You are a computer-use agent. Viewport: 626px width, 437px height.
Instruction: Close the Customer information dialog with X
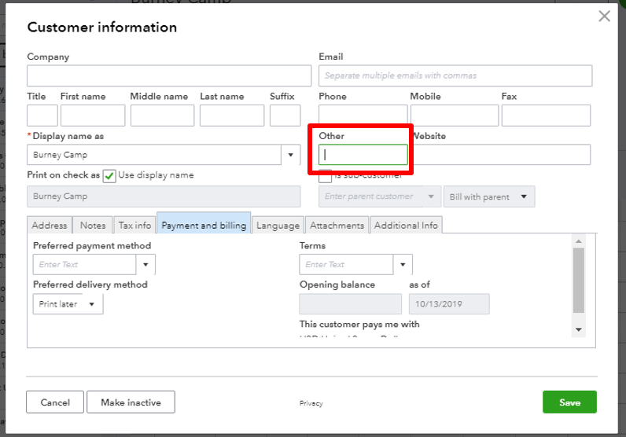[x=604, y=17]
